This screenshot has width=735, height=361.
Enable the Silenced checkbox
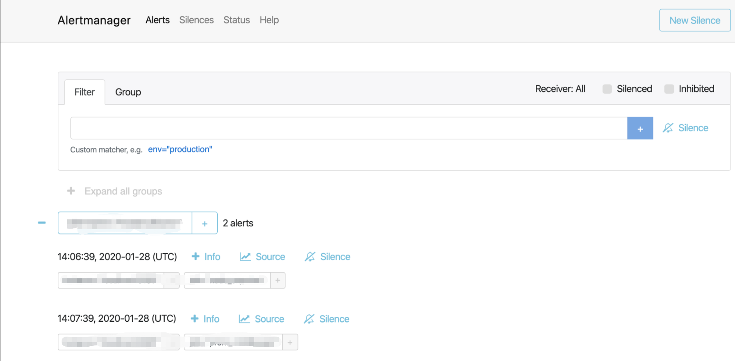coord(607,89)
